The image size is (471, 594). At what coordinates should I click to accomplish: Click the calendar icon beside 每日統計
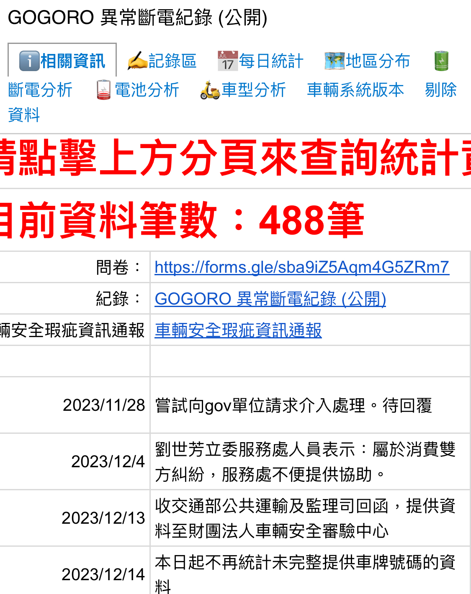click(x=228, y=61)
